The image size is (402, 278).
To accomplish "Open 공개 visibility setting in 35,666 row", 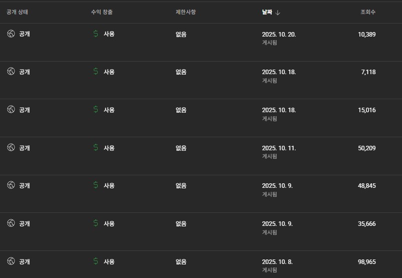I will tap(24, 224).
